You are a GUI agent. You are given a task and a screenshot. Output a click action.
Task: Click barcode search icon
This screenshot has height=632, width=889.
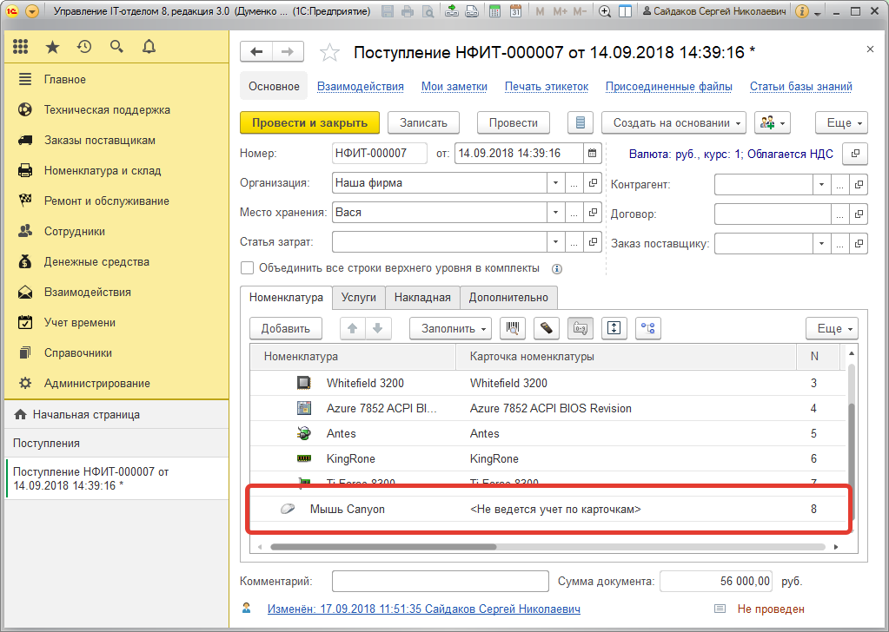[x=513, y=328]
